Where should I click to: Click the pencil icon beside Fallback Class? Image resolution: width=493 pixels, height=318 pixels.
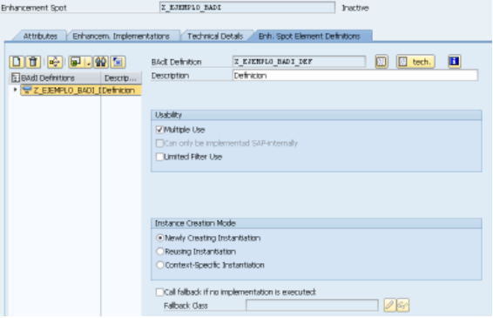pyautogui.click(x=389, y=305)
